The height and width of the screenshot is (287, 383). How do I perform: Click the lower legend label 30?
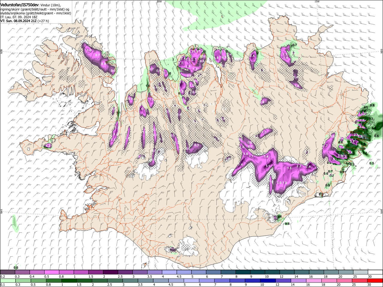369,285
